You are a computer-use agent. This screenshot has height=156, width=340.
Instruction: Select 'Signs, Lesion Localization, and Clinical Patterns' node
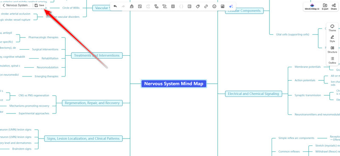click(x=83, y=139)
